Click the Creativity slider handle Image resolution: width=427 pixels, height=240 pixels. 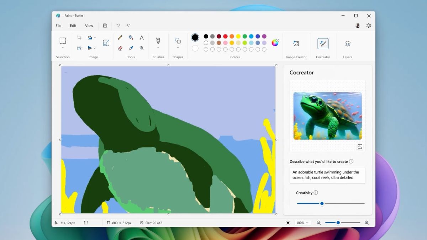point(322,204)
